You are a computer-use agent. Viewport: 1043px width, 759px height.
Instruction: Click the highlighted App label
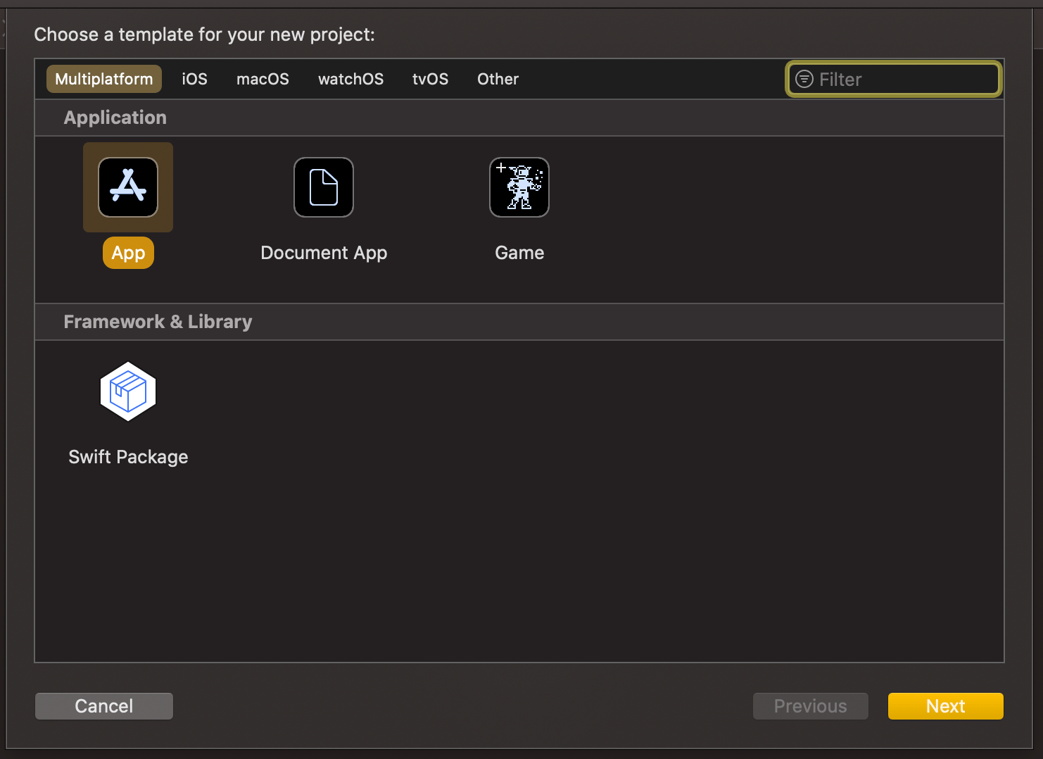[128, 253]
